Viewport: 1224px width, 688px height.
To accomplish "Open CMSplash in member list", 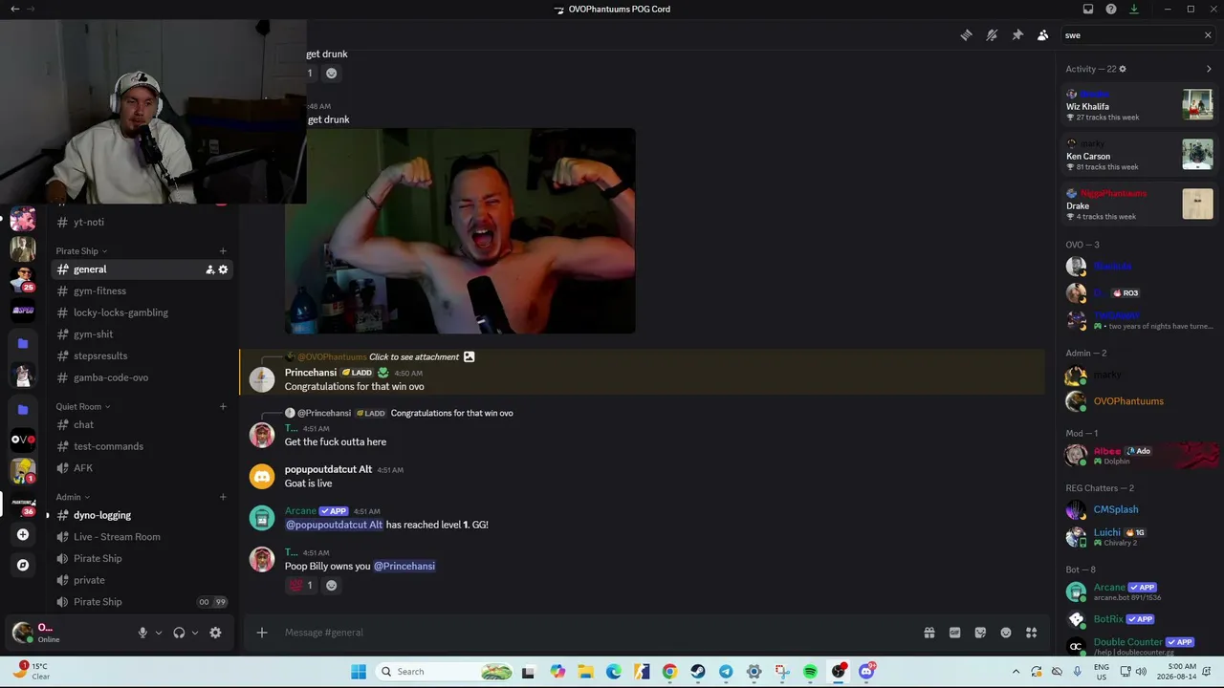I will pos(1138,510).
